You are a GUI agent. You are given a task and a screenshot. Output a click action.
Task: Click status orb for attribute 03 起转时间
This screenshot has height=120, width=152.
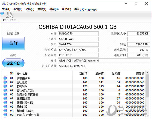pyautogui.click(x=5, y=86)
